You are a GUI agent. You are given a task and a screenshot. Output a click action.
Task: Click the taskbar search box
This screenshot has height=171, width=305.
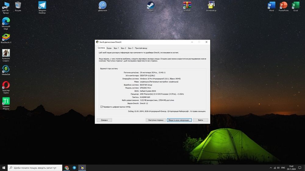pos(35,168)
